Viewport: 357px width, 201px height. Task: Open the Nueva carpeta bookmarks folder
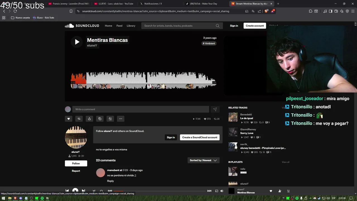click(20, 18)
